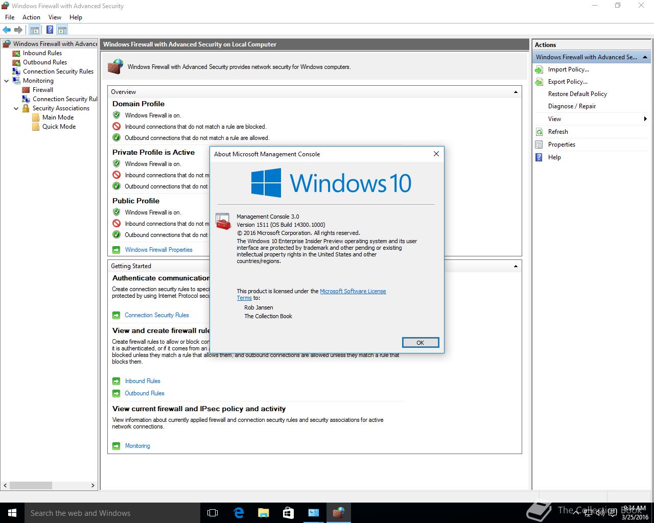
Task: Click green arrow icon beside Monitoring link
Action: [x=116, y=446]
